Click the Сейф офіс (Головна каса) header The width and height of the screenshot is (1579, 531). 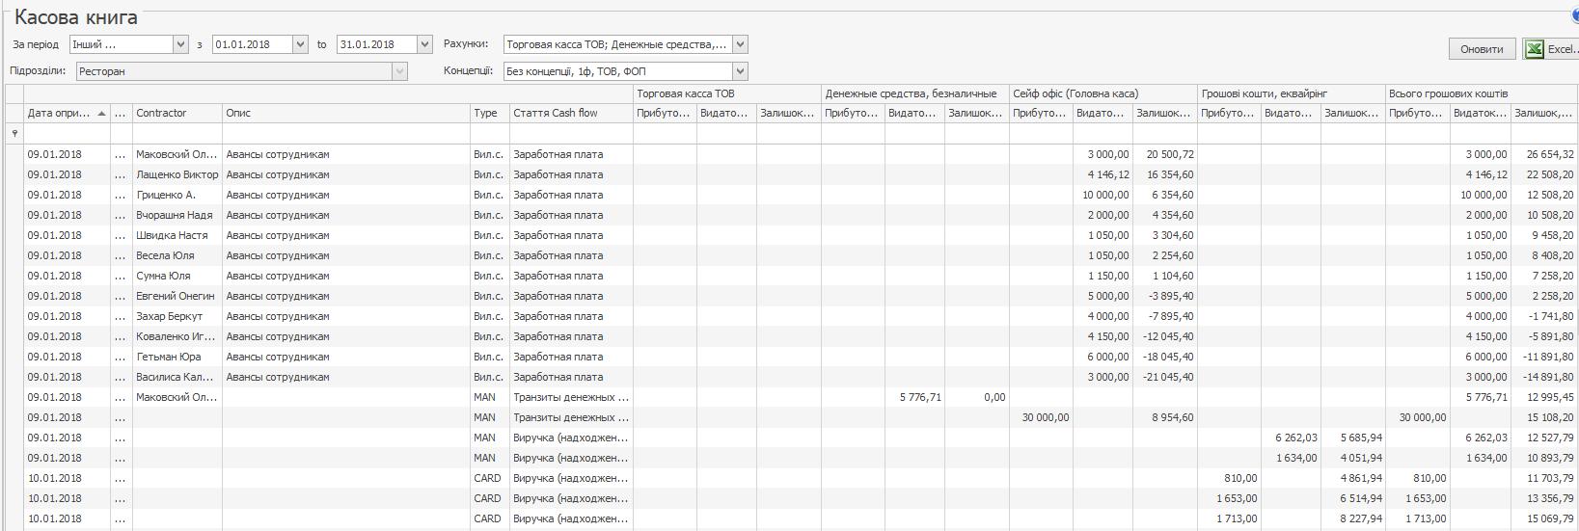point(1102,93)
